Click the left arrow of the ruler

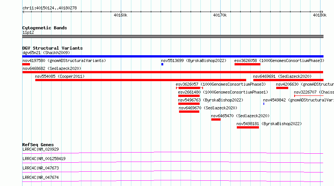point(23,12)
